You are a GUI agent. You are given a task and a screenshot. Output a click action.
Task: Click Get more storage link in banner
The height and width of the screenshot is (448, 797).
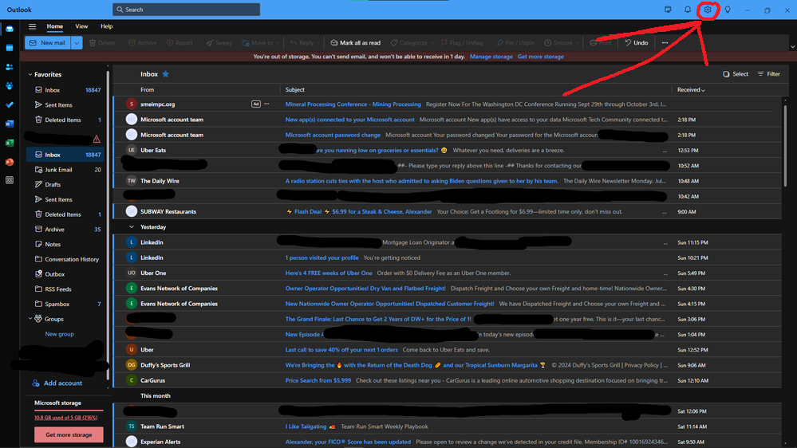[x=540, y=57]
